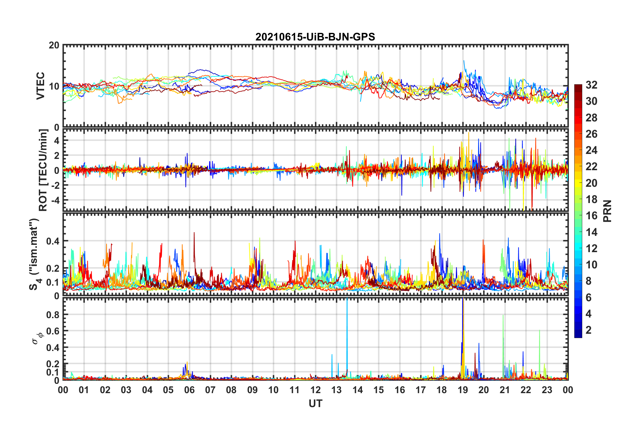Click the x-axis tick label 21
Image resolution: width=631 pixels, height=422 pixels.
(x=505, y=390)
